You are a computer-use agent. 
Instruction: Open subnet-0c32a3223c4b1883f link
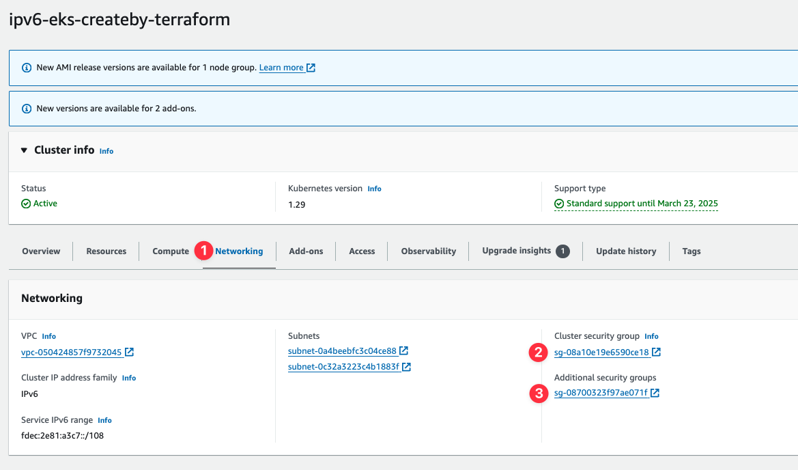343,367
